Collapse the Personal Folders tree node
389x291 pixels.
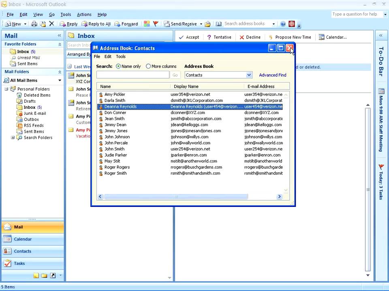click(6, 89)
